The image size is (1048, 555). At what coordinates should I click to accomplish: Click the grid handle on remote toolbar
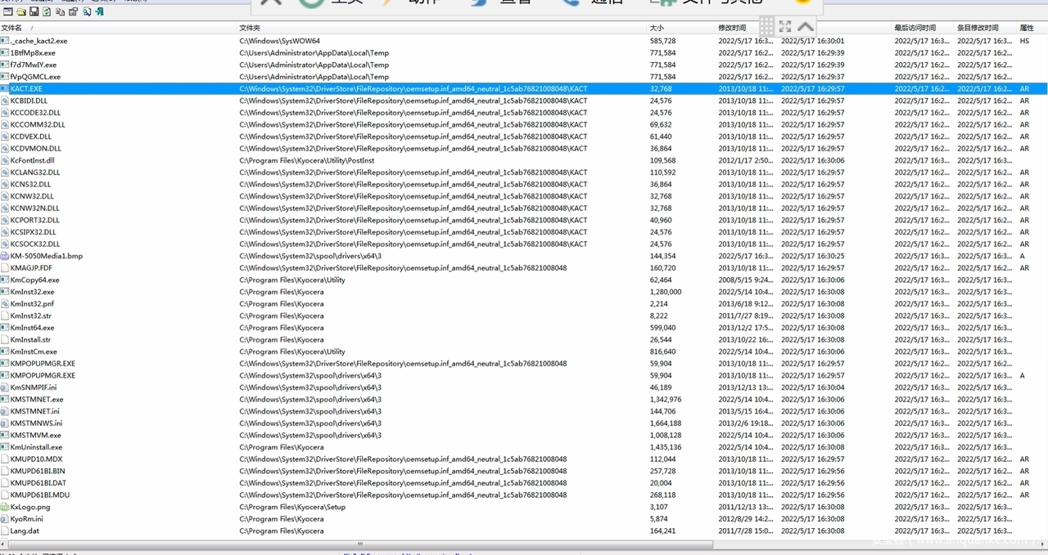click(766, 26)
